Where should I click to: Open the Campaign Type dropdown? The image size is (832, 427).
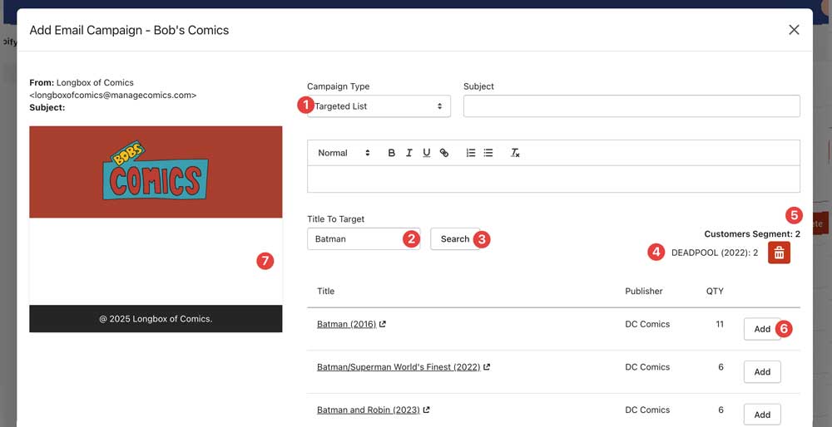pos(379,106)
